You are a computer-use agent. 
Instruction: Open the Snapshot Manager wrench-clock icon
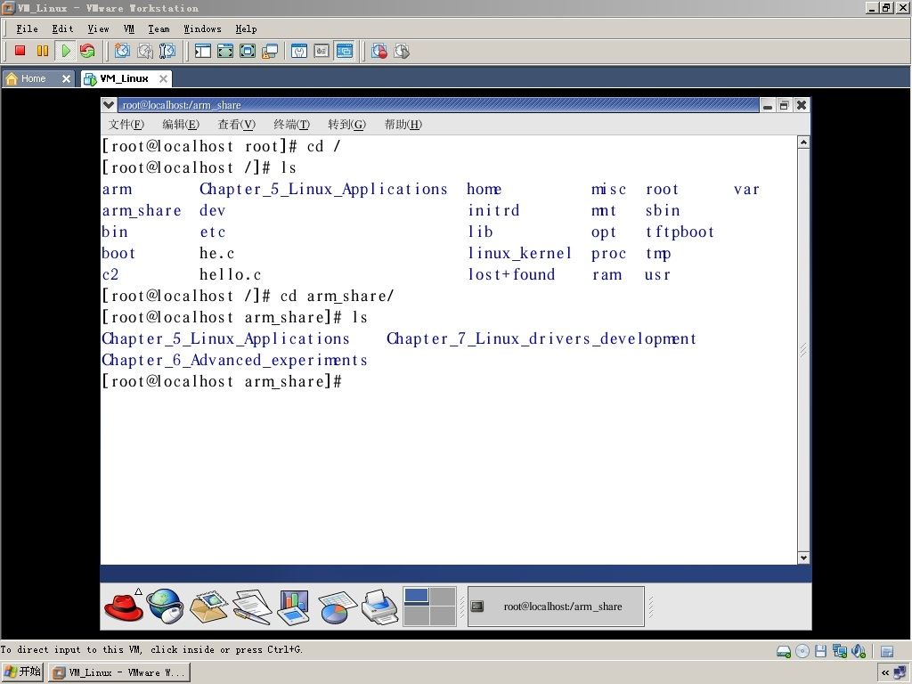click(x=167, y=51)
